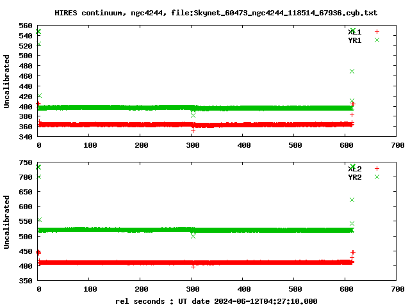Click the 750 tick label on bottom plot

26,162
